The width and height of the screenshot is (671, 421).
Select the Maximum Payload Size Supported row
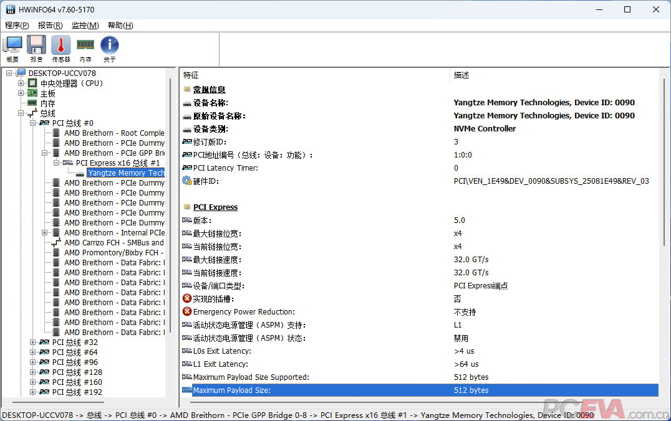coord(420,377)
